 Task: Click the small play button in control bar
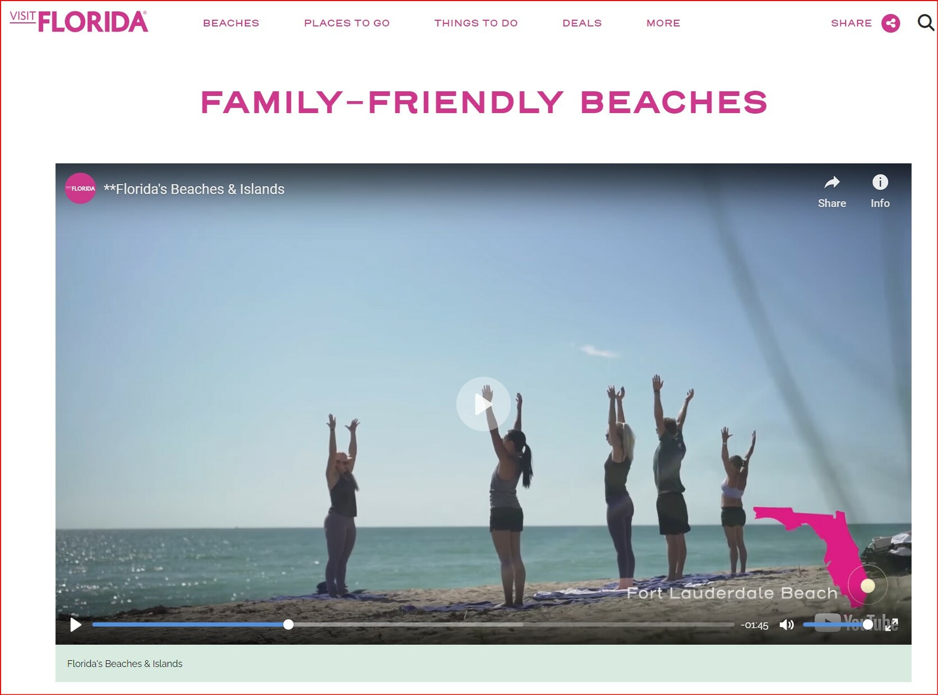[x=76, y=624]
